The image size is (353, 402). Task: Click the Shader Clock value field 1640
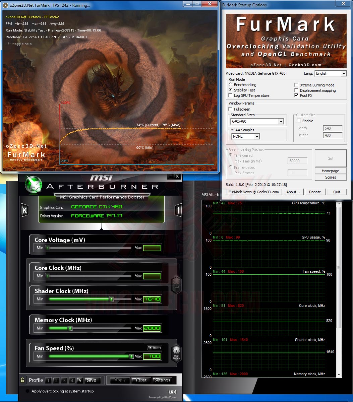coord(152,299)
